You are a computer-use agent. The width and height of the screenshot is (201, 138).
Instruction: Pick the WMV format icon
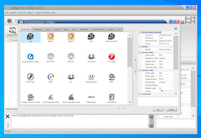(51, 78)
